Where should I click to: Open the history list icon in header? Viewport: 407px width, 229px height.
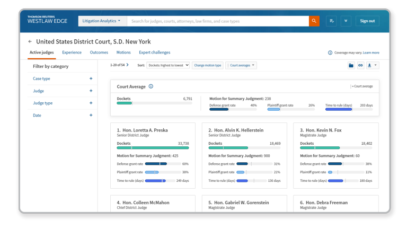click(x=332, y=21)
